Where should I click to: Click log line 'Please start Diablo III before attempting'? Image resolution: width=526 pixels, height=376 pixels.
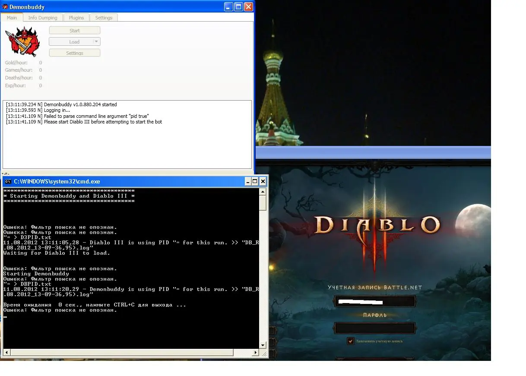(x=84, y=122)
